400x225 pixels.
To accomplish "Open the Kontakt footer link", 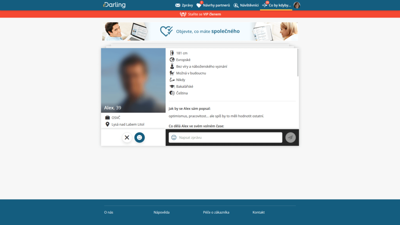I will pyautogui.click(x=259, y=212).
